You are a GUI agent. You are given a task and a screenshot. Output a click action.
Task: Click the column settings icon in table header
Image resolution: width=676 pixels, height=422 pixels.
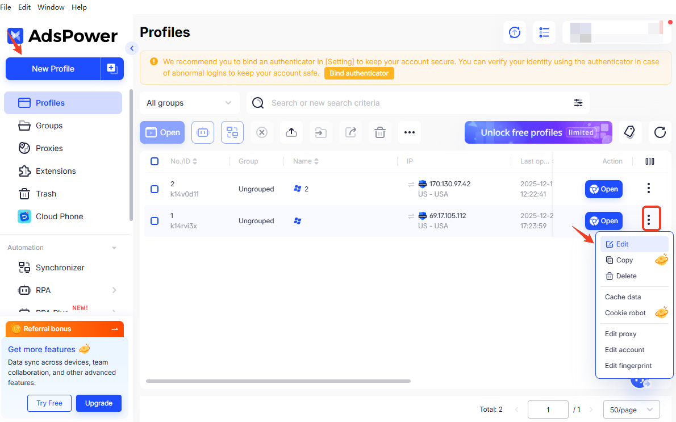coord(650,161)
